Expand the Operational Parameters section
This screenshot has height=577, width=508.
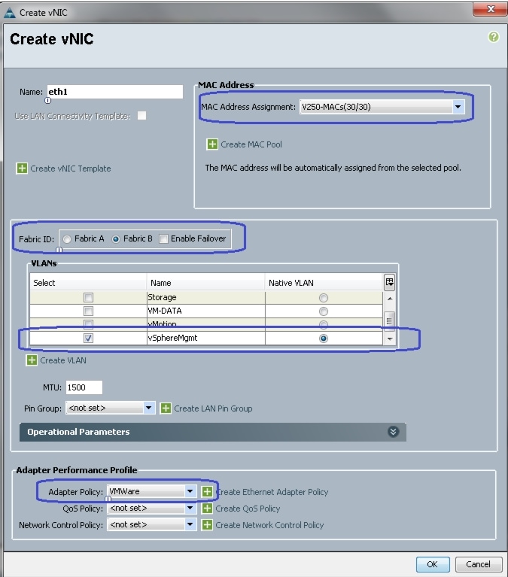coord(393,432)
